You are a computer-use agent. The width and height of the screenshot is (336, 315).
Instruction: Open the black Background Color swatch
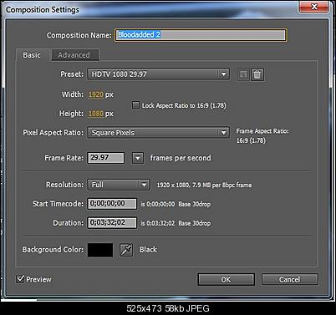100,250
